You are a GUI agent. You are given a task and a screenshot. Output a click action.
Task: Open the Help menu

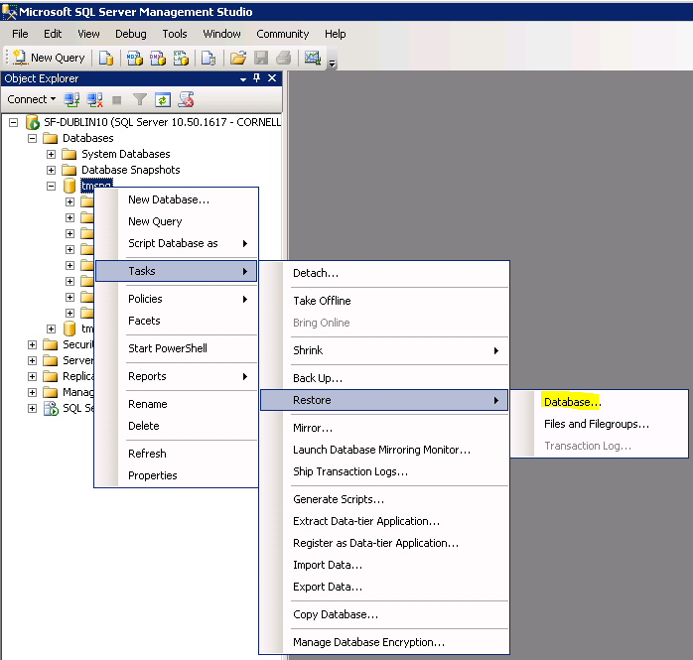pos(335,34)
